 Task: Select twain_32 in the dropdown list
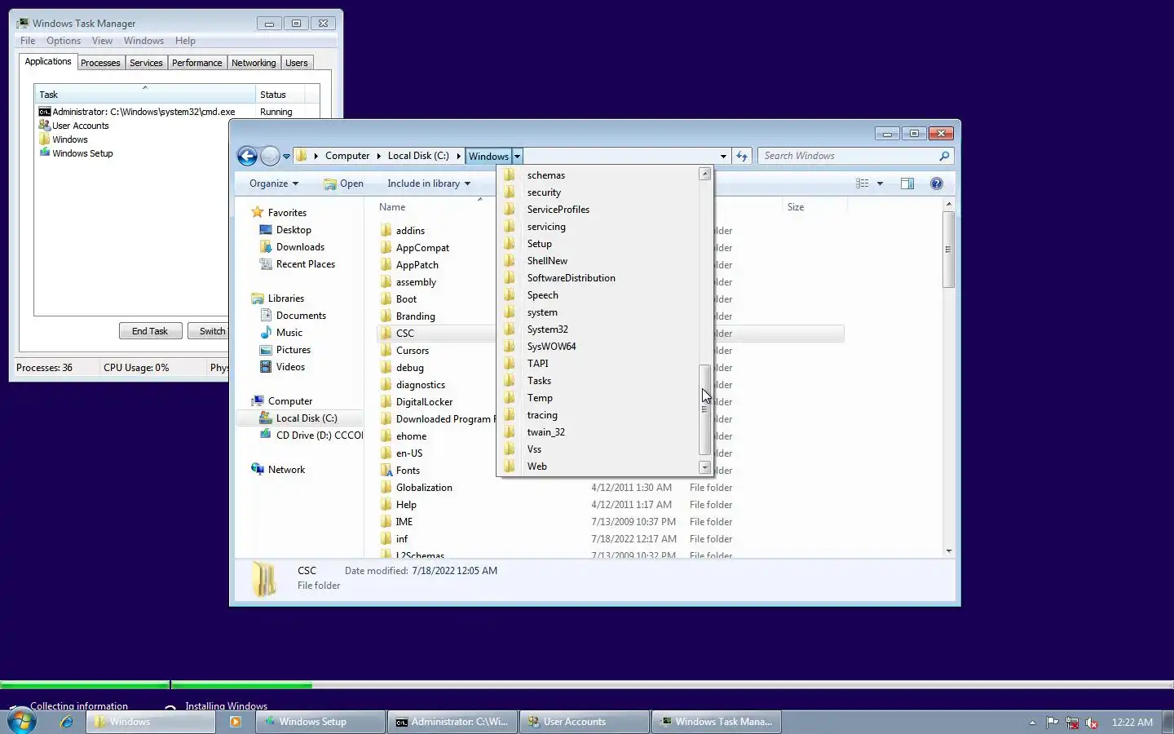(545, 432)
